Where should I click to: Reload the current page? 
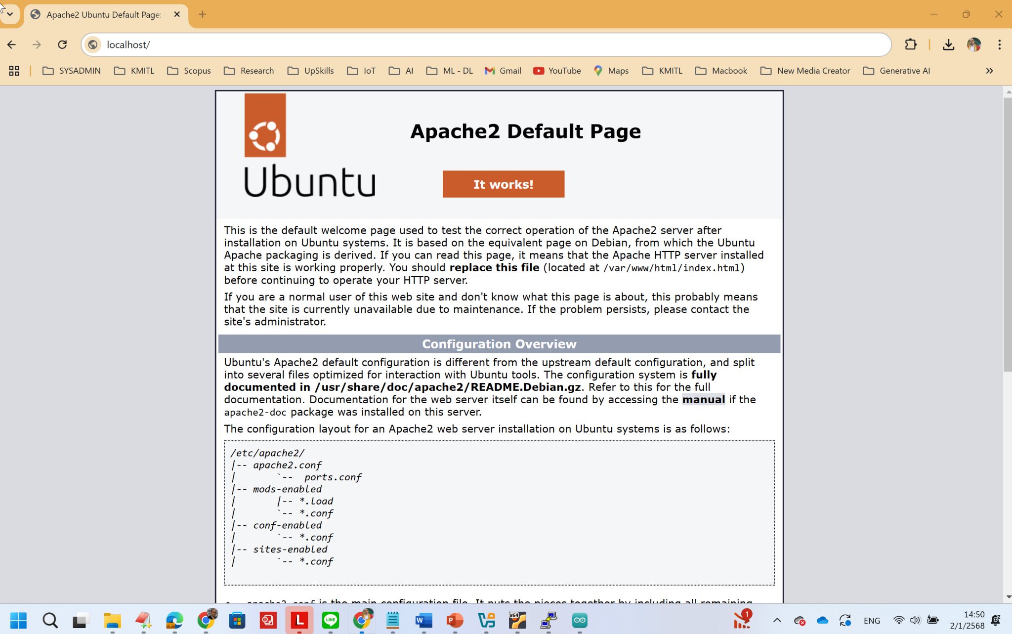pos(62,44)
